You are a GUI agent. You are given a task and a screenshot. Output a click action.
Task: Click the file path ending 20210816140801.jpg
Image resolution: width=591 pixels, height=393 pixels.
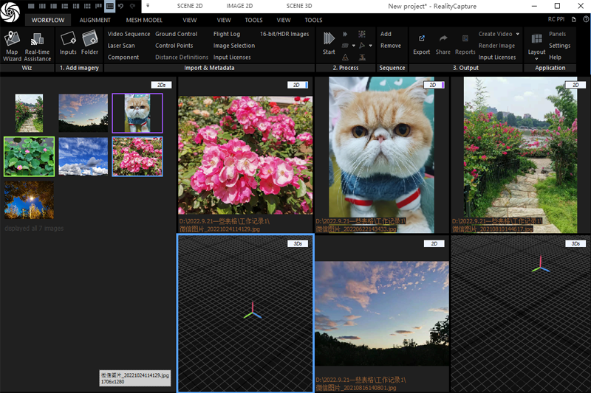click(x=361, y=383)
